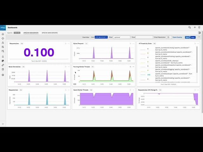Click alert bell on Bytes Served/sec chart
This screenshot has height=152, width=203.
(x=66, y=67)
